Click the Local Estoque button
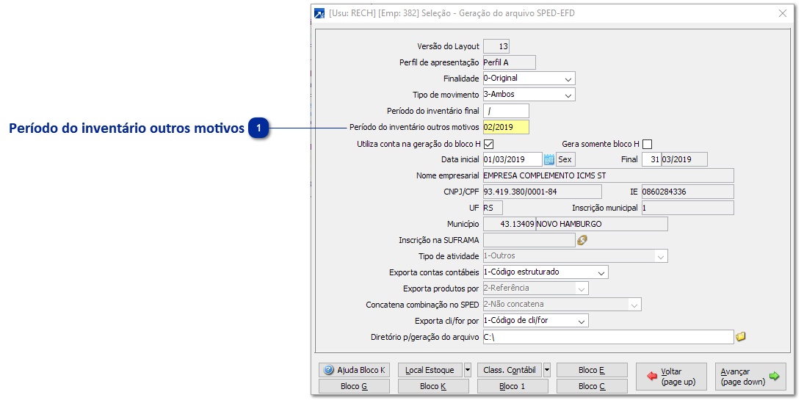Image resolution: width=804 pixels, height=403 pixels. pos(430,370)
